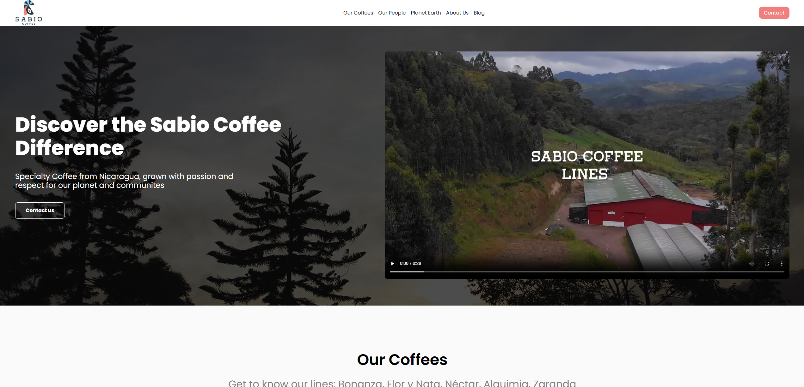Play the Sabio Coffee Lines video

pos(392,264)
